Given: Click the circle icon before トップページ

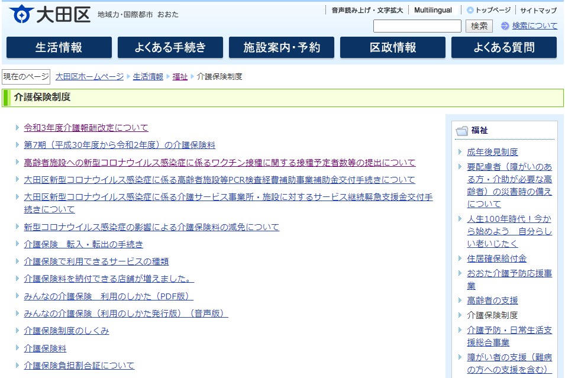Looking at the screenshot, I should tap(470, 10).
